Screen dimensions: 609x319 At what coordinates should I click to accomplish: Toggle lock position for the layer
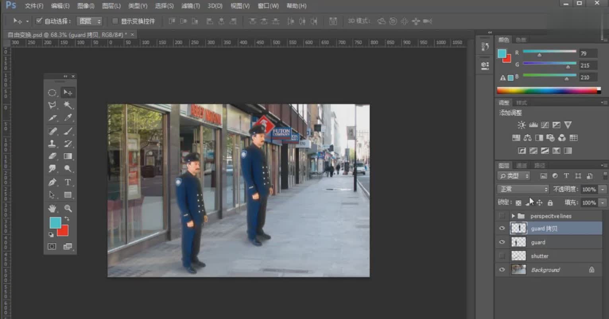(x=539, y=203)
